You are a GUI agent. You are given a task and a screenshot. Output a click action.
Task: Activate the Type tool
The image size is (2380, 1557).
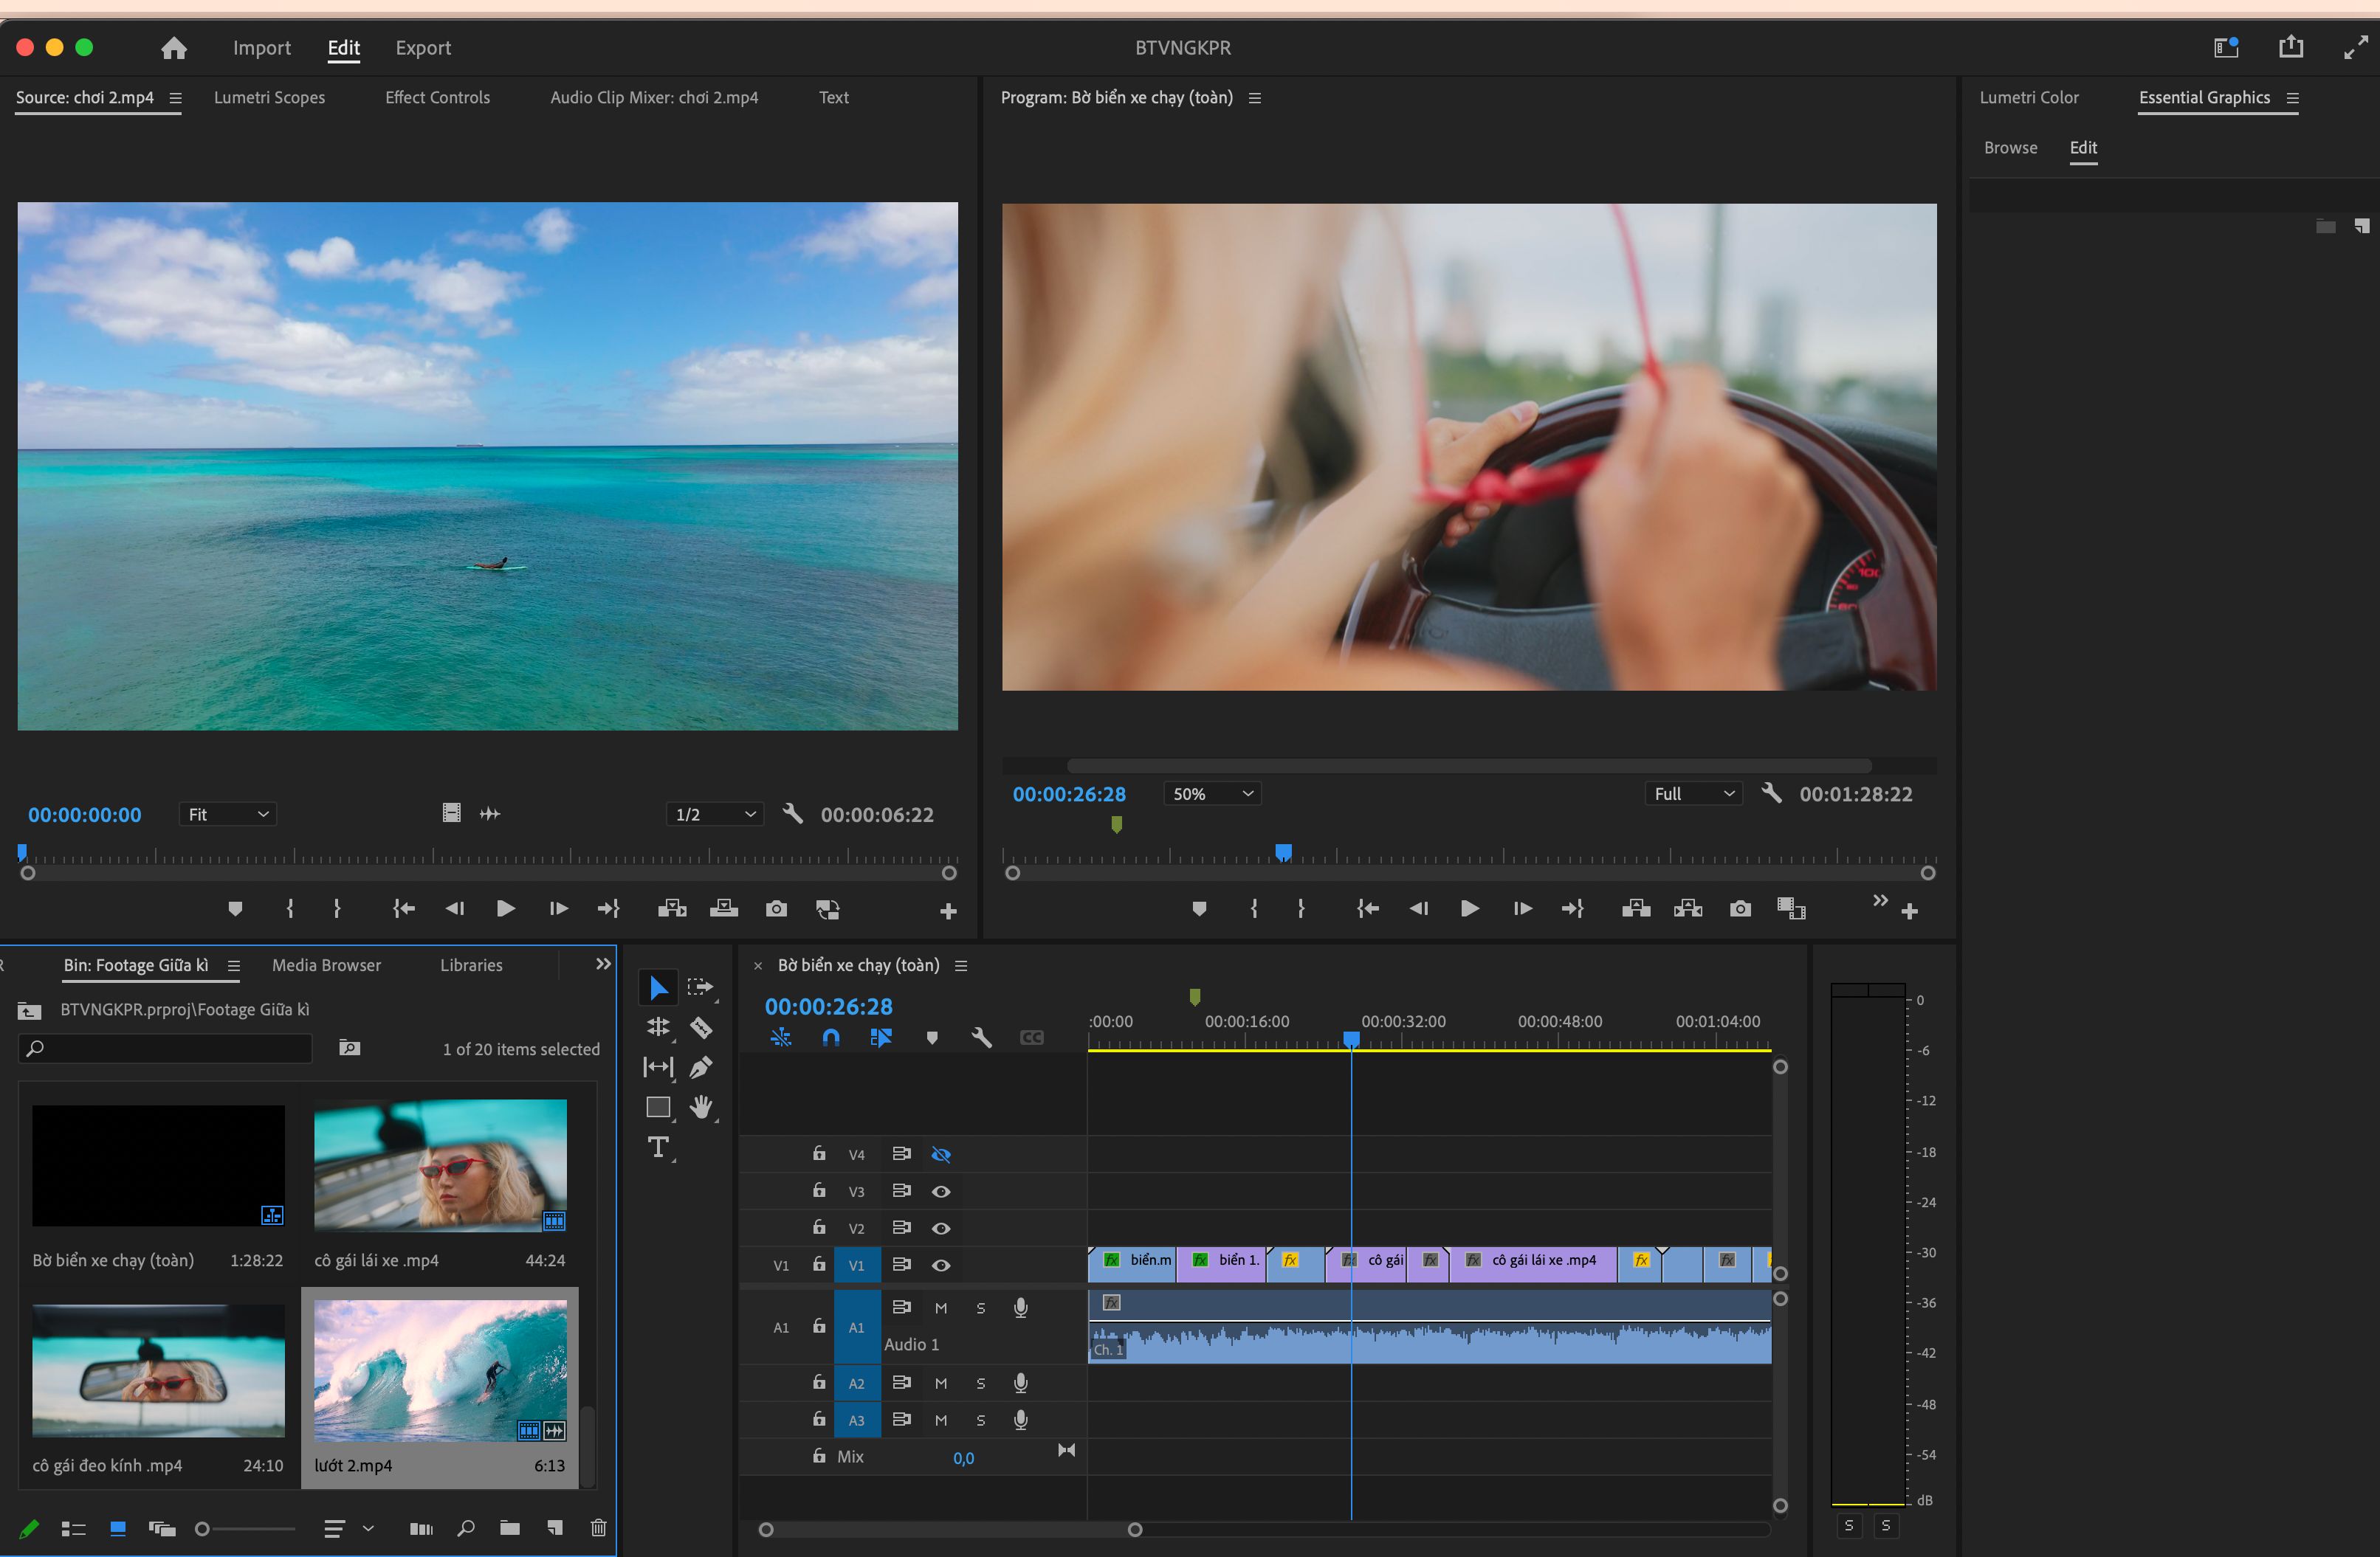[658, 1147]
